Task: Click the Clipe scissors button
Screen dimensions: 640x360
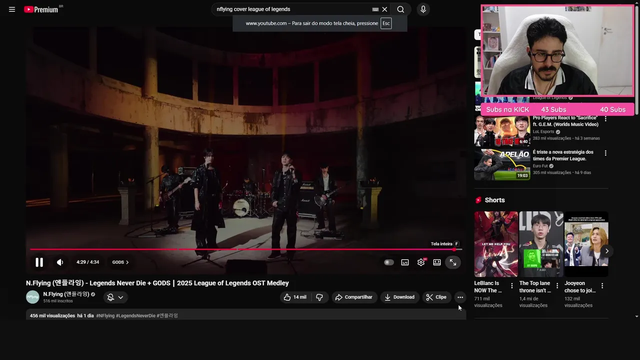Action: point(436,297)
